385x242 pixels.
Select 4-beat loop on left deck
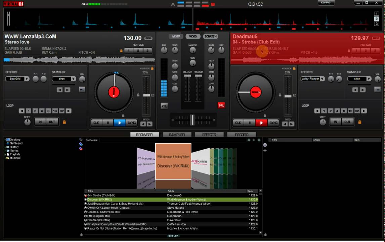pyautogui.click(x=42, y=111)
